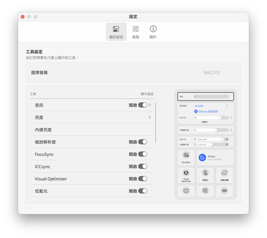Image resolution: width=267 pixels, height=238 pixels.
Task: Expand the 亮度 row chevron
Action: [x=150, y=117]
